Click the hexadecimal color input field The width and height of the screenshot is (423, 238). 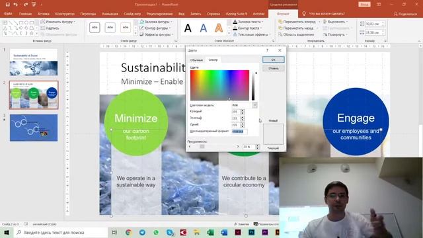tap(239, 132)
